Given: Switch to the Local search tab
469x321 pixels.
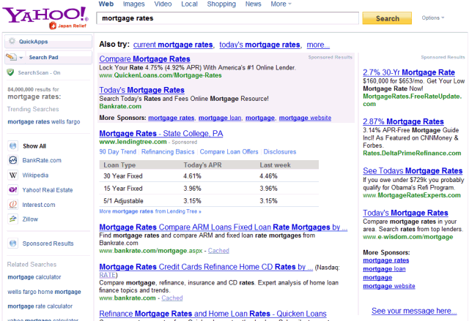Looking at the screenshot, I should pos(189,4).
